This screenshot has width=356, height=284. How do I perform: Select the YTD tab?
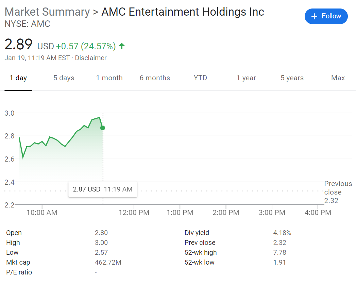pos(200,78)
